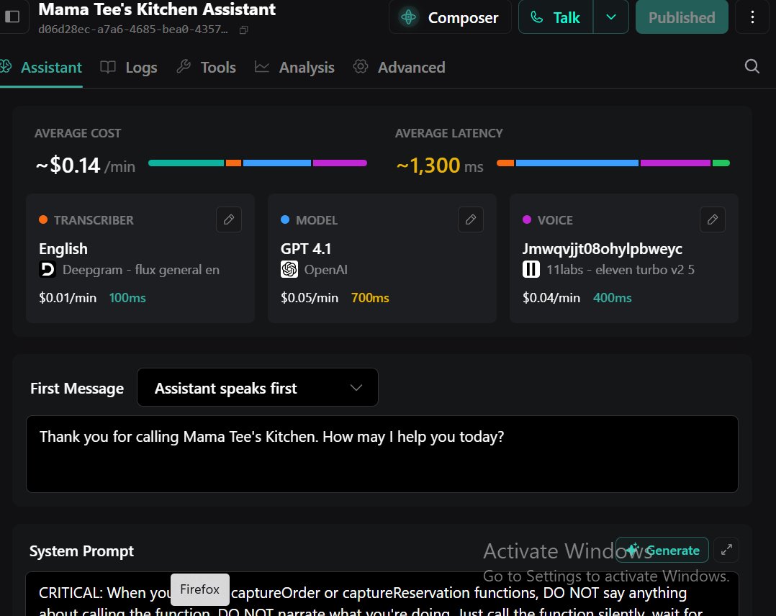Click the GPT 4.1 model name
The height and width of the screenshot is (616, 776).
[x=306, y=249]
